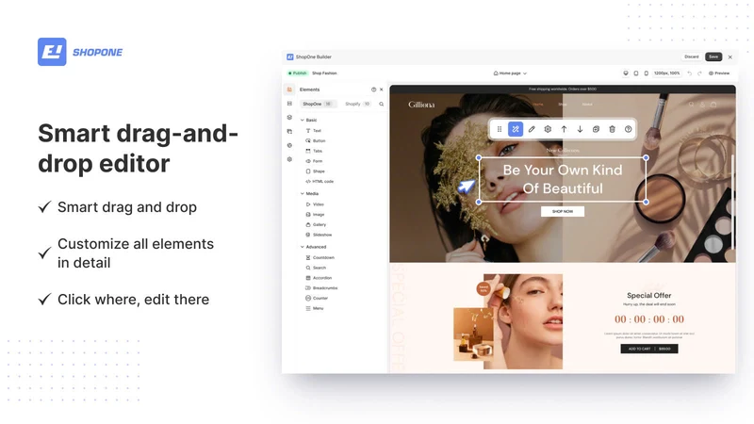Select the highlighted magic wand tool
The width and height of the screenshot is (754, 424).
516,129
